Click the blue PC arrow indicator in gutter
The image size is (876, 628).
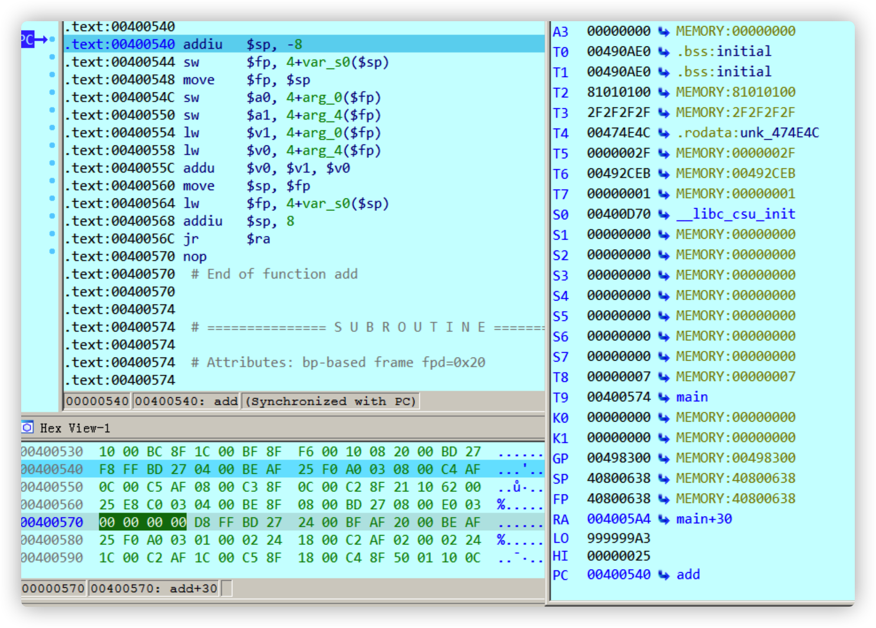(x=35, y=40)
